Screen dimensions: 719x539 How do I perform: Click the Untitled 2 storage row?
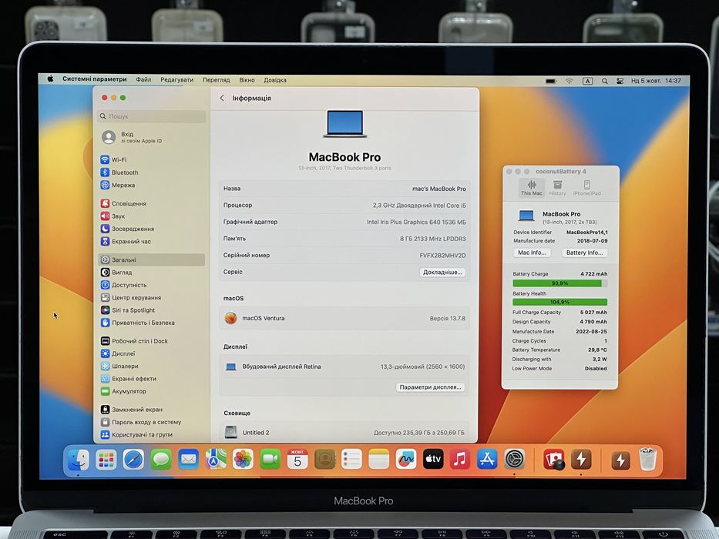point(344,432)
